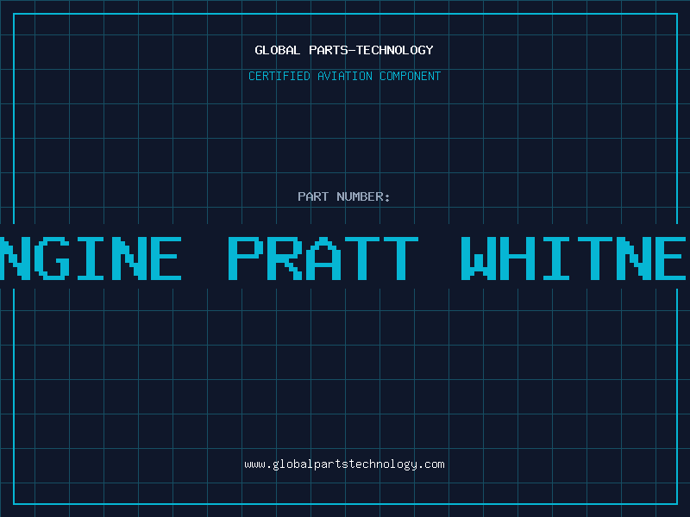Viewport: 690px width, 517px height.
Task: Click the PART NUMBER: label
Action: [344, 196]
